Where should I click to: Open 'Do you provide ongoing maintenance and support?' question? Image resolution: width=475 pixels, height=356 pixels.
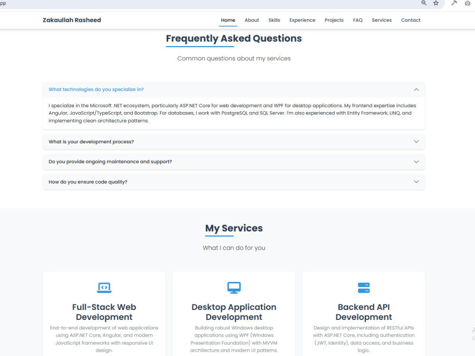234,162
